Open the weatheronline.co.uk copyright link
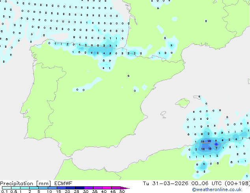Viewport: 250px width, 193px height. click(217, 189)
